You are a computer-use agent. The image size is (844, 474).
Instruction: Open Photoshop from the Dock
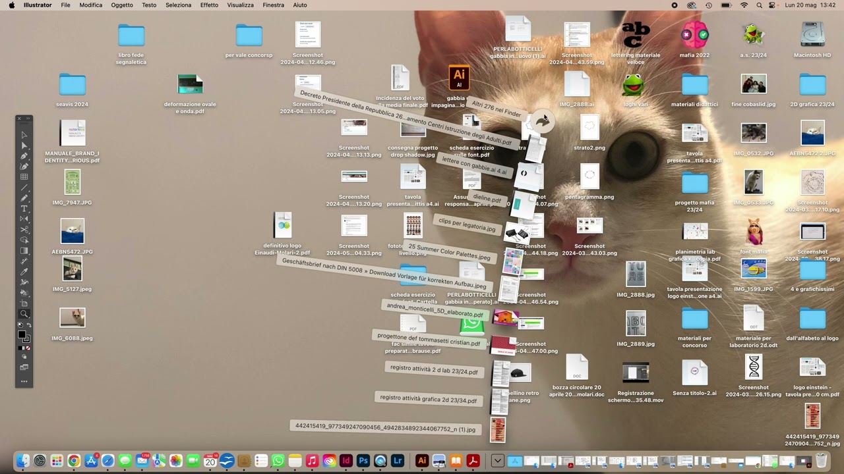tap(363, 461)
